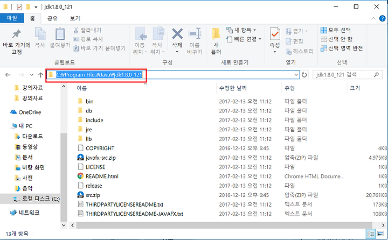Open Easy access (빠른 연결) dropdown
Viewport: 388px width, 240px height.
(244, 39)
